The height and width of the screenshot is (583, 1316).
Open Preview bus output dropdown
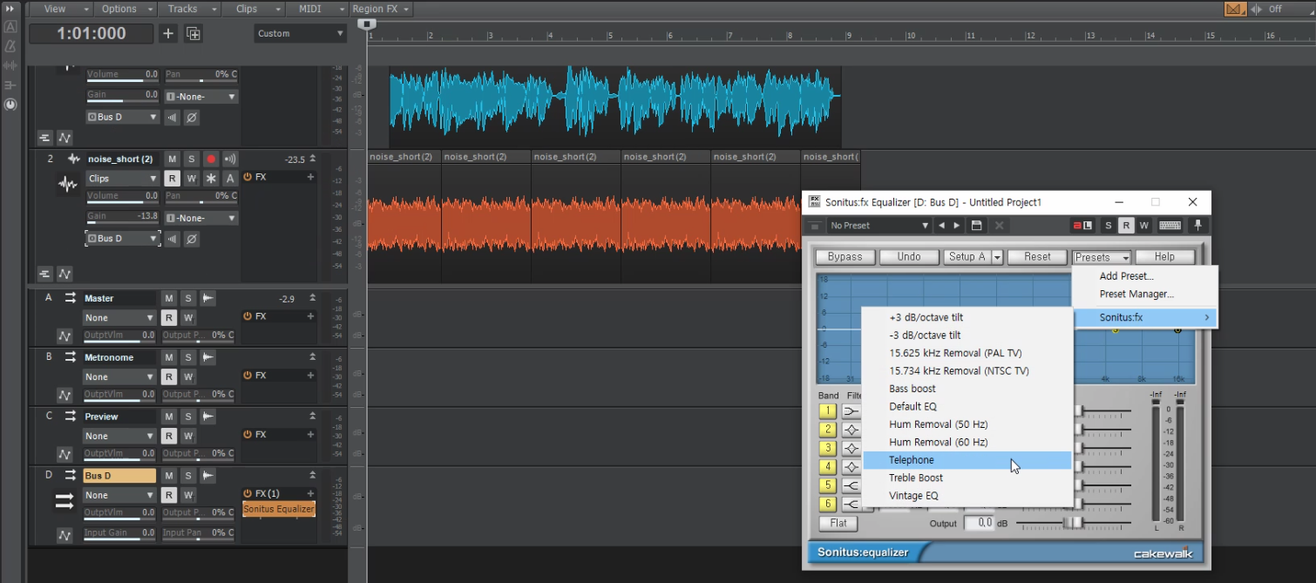[x=120, y=436]
